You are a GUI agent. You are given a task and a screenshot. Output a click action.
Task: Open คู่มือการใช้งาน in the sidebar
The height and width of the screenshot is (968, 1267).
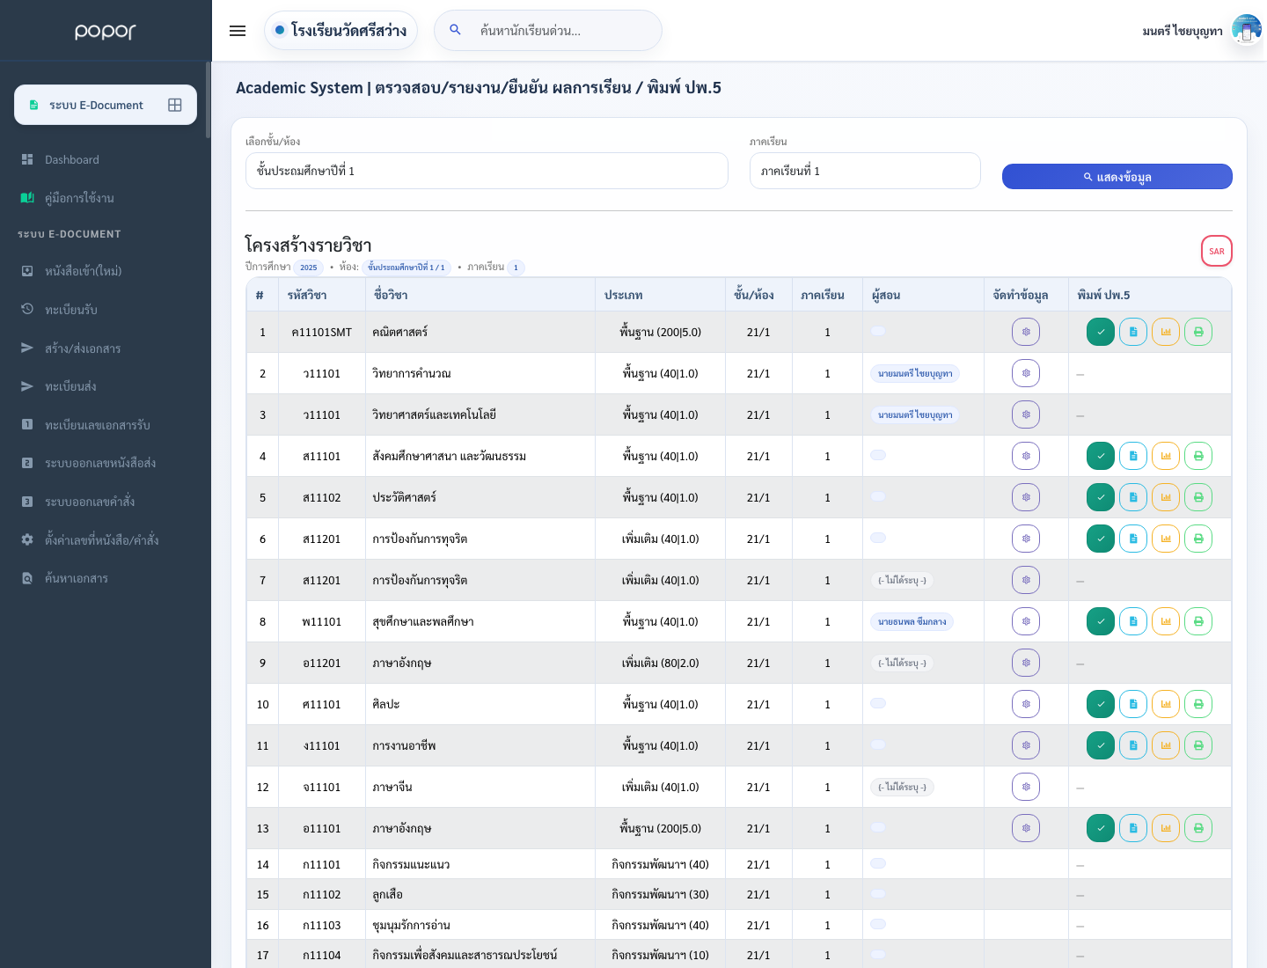pos(106,198)
